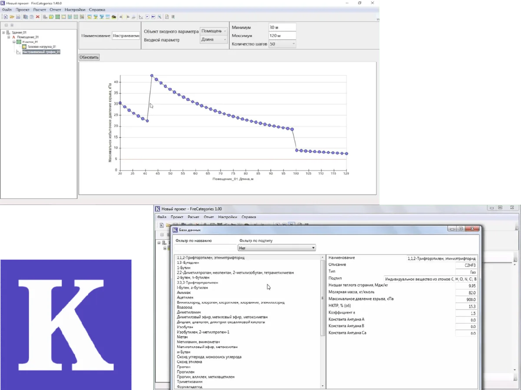Click the Минимум field showing 30 м
The image size is (521, 390).
(282, 27)
